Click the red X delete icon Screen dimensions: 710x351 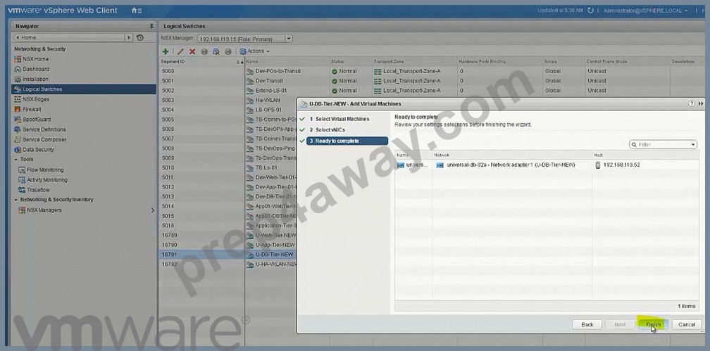tap(192, 51)
